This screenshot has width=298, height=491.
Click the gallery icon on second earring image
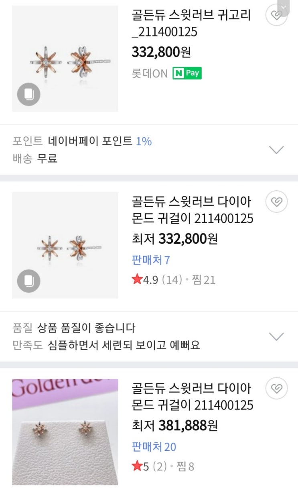29,281
